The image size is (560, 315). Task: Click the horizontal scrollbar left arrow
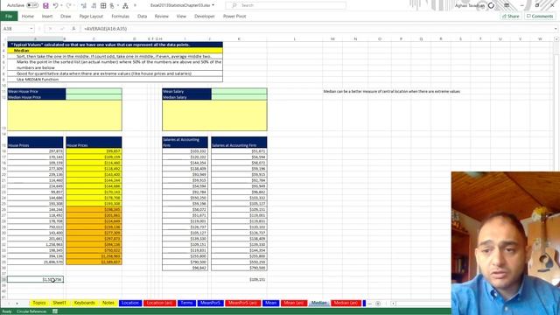click(x=393, y=304)
